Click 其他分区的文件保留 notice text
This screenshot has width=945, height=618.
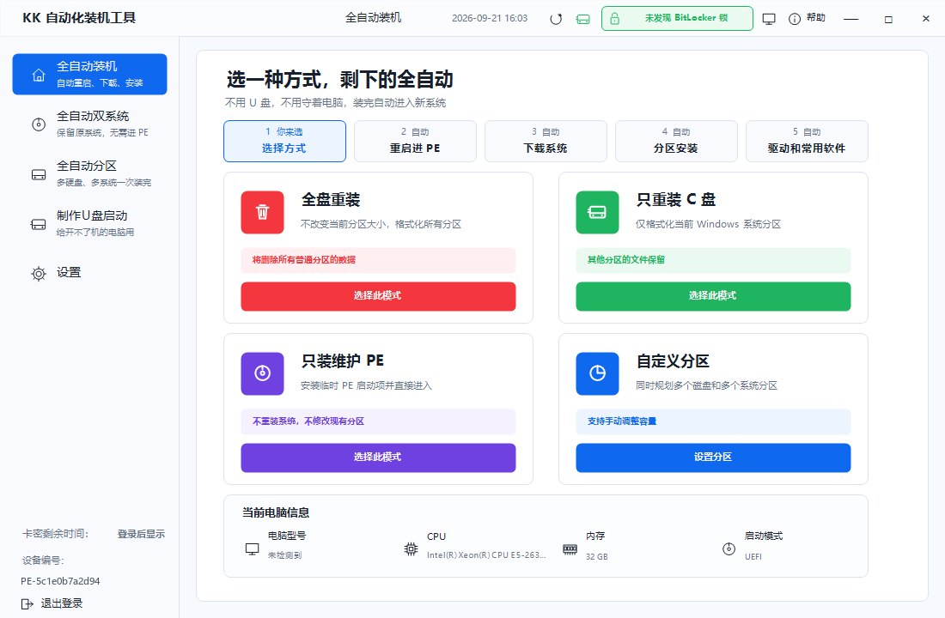pyautogui.click(x=626, y=260)
